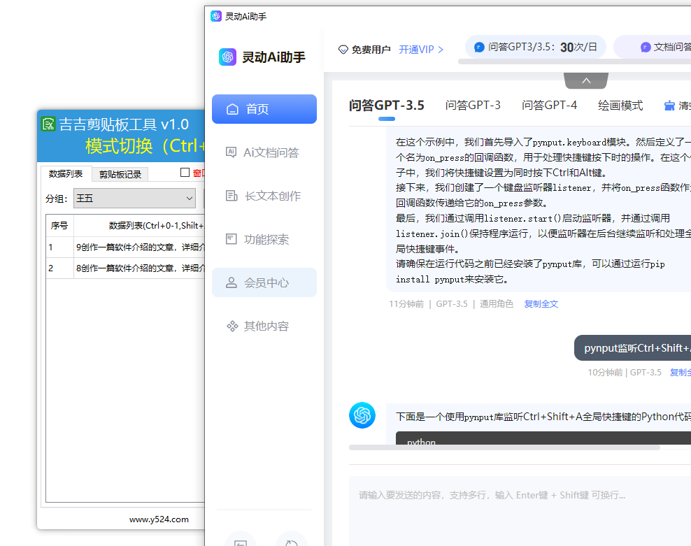691x546 pixels.
Task: Focus the message input box
Action: (520, 511)
